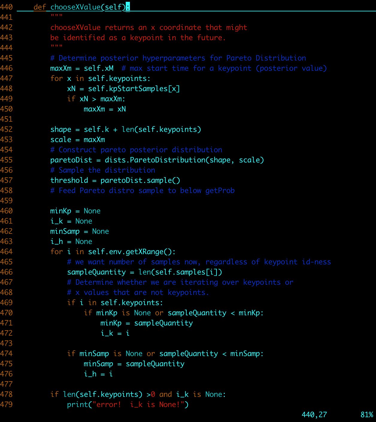
Task: Click 'minSamp = sampleQuantity' on line 475
Action: [134, 364]
